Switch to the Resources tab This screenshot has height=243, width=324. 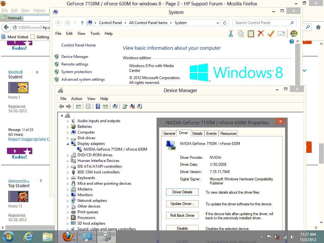(228, 134)
